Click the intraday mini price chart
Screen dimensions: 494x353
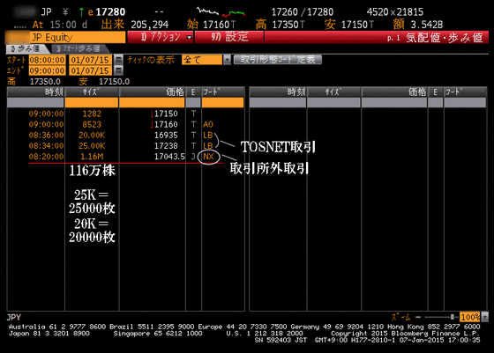pos(221,12)
